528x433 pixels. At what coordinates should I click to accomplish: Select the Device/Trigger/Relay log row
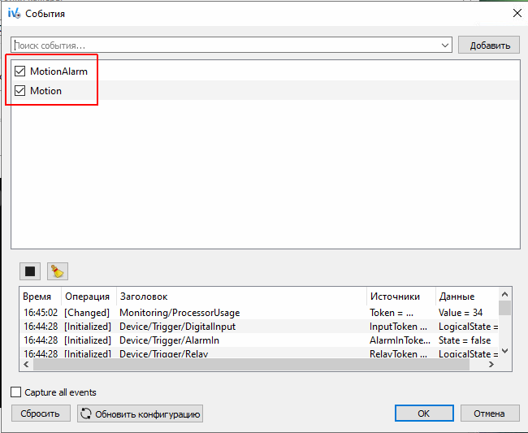point(259,353)
